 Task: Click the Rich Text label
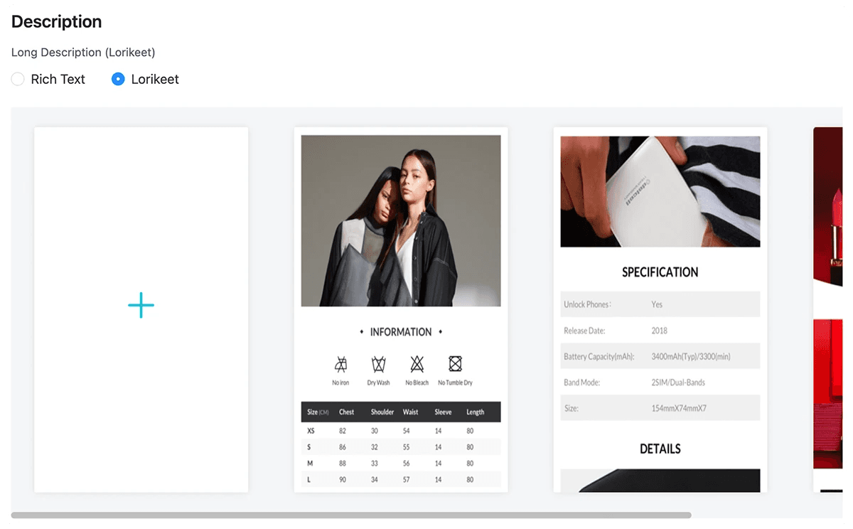click(x=58, y=79)
